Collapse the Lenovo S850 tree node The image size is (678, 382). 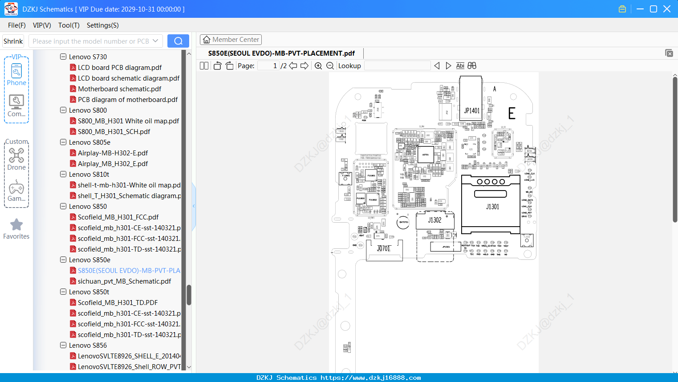pos(63,207)
